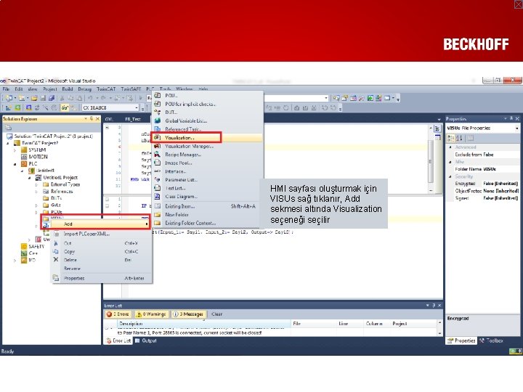Choose Global Variable List... in the submenu
The width and height of the screenshot is (523, 392).
(207, 121)
